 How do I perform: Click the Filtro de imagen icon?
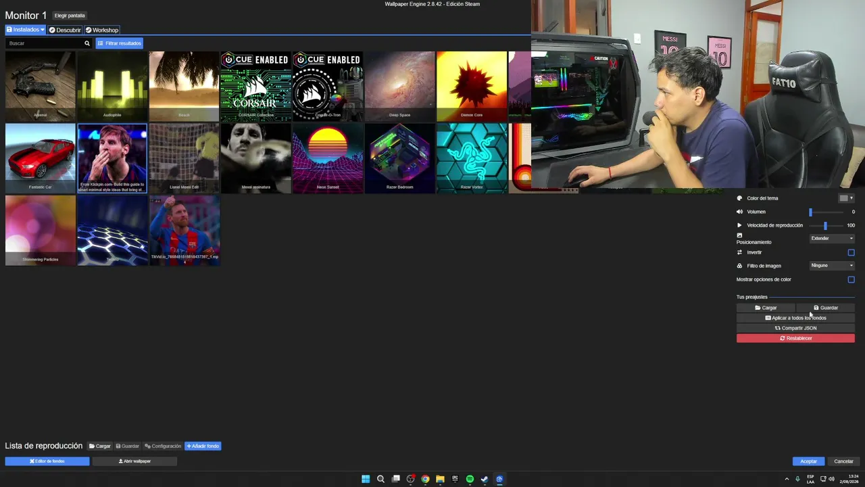(x=739, y=266)
